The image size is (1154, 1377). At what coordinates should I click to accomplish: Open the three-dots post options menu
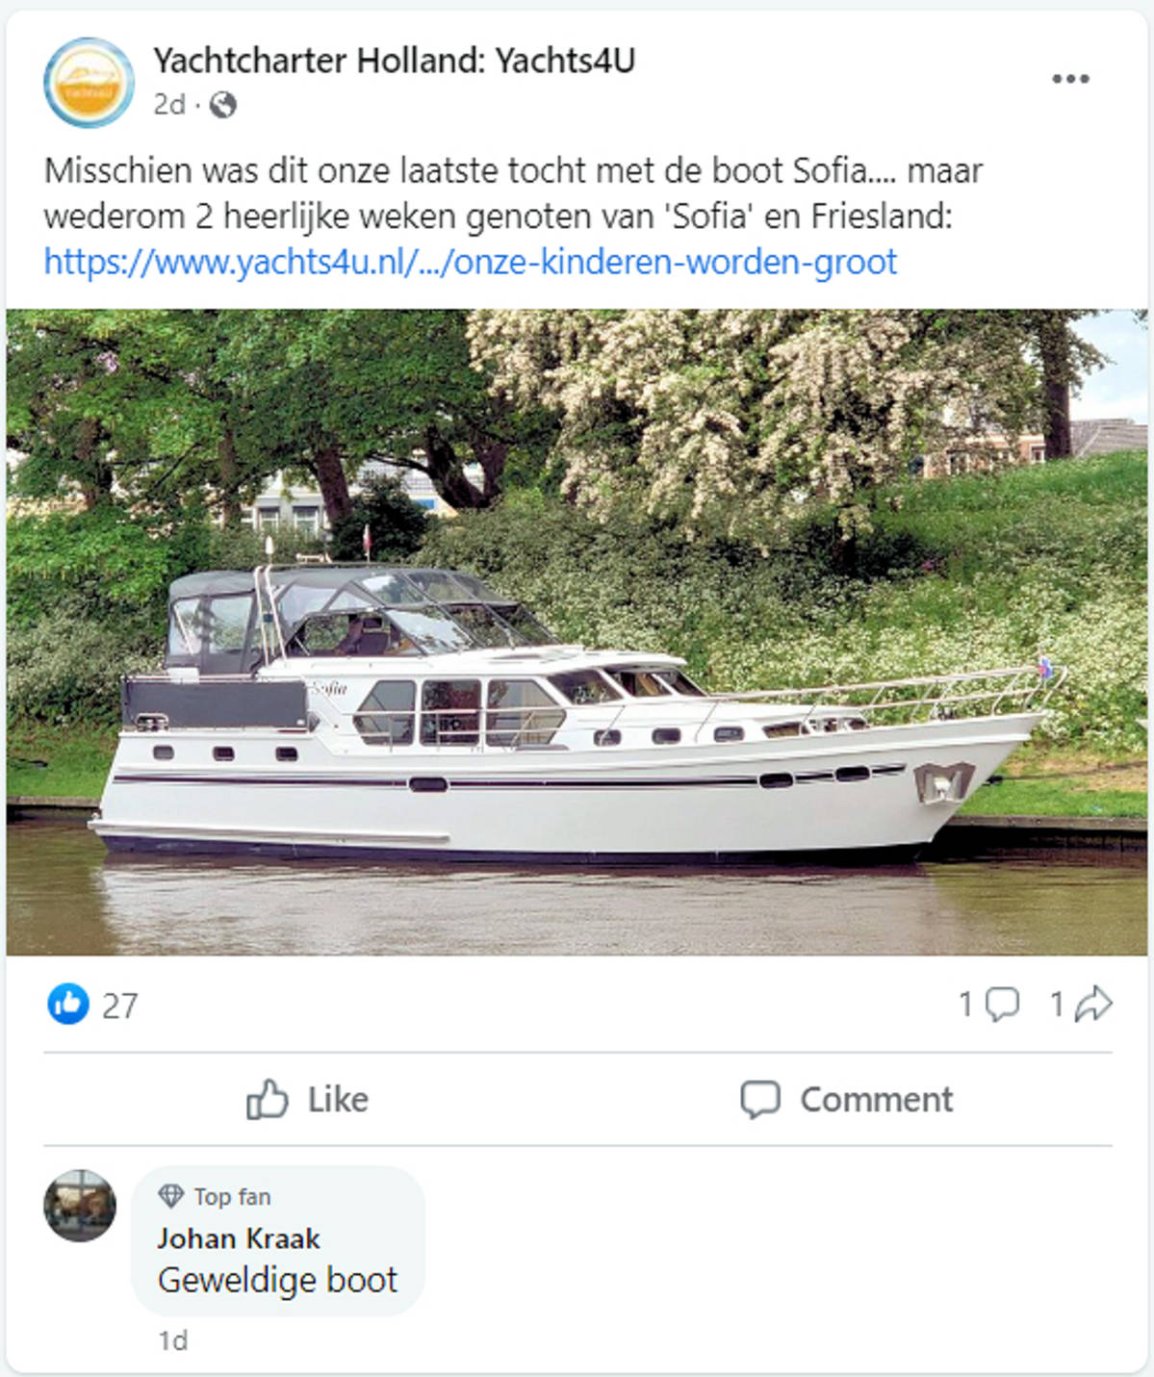[1069, 79]
